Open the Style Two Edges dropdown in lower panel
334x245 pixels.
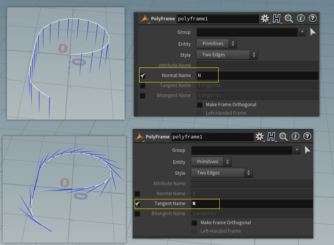point(222,173)
